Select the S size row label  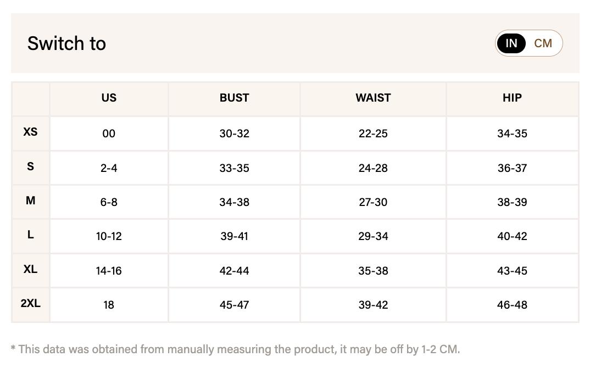coord(30,167)
